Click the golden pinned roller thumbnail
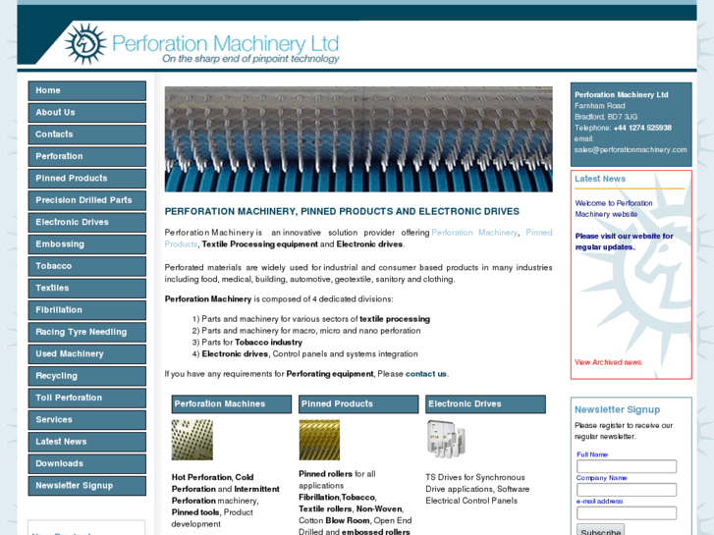 [319, 440]
